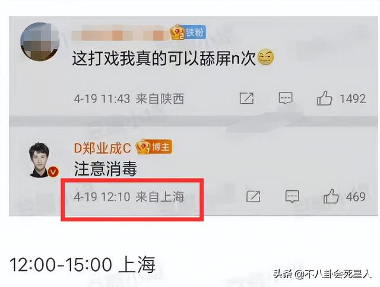This screenshot has width=380, height=287.
Task: Open 郑业成's profile avatar
Action: pyautogui.click(x=40, y=160)
